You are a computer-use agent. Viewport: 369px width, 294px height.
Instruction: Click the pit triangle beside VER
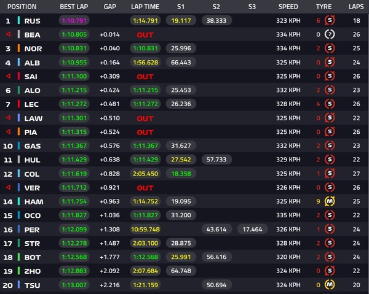9,187
